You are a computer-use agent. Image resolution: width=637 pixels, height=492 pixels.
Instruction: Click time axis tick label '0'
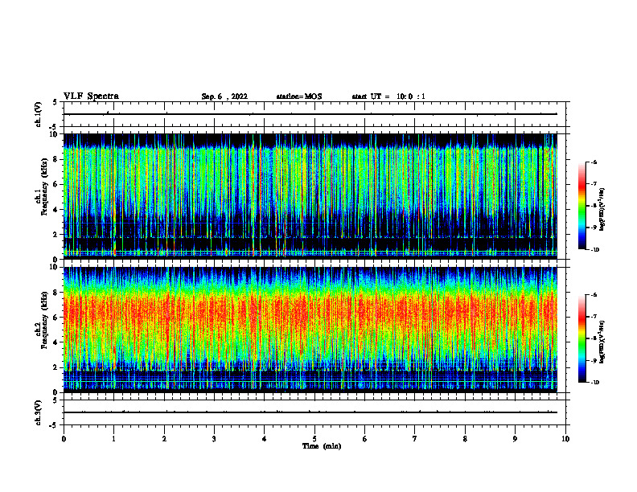click(x=64, y=439)
